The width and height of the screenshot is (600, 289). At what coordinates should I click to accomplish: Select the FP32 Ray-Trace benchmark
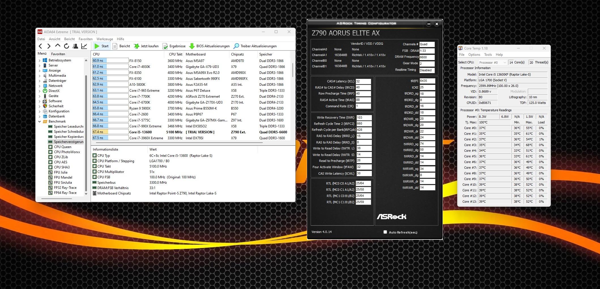coord(65,188)
